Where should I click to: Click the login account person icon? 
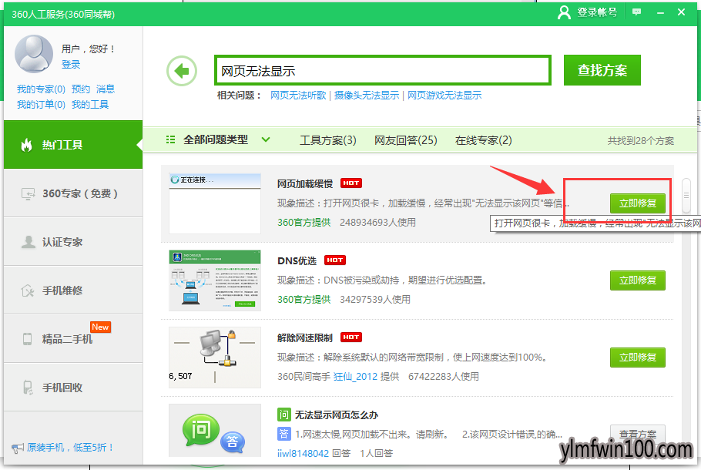click(x=564, y=12)
